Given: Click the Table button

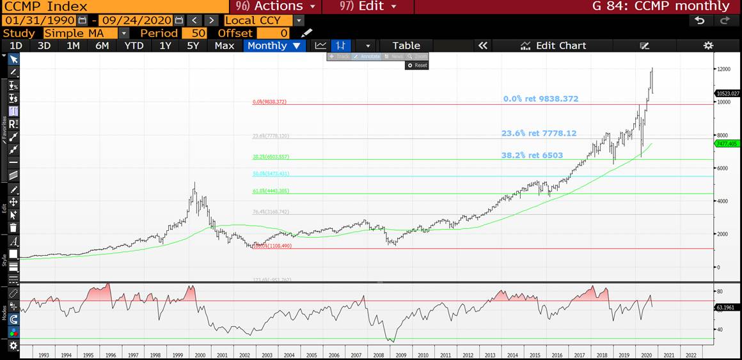Looking at the screenshot, I should click(406, 45).
